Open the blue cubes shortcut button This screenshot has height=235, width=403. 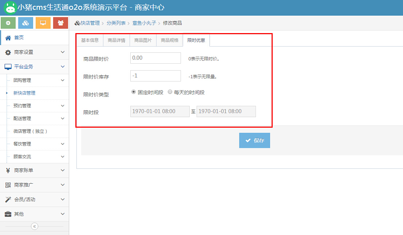point(26,23)
